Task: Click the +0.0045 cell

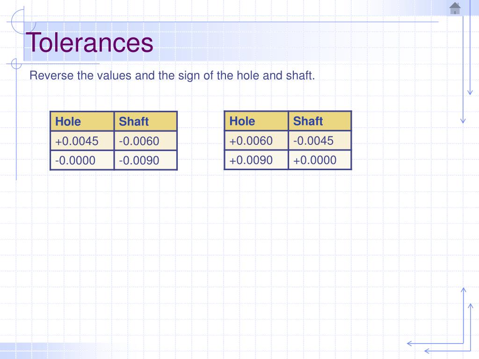Action: (82, 141)
